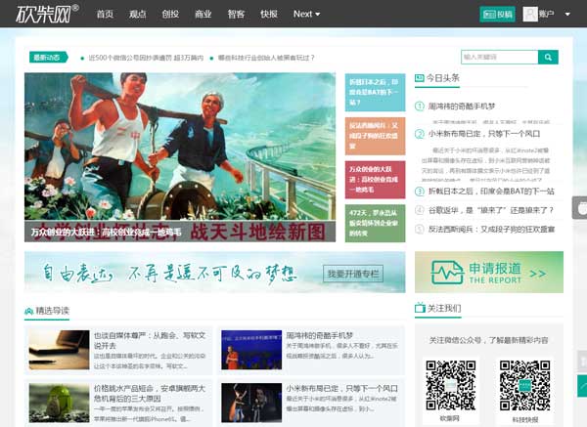The image size is (587, 427).
Task: Open the blue tile 折戟日本之后
Action: 375,93
